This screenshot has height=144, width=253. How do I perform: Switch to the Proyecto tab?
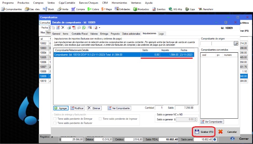coord(115,34)
